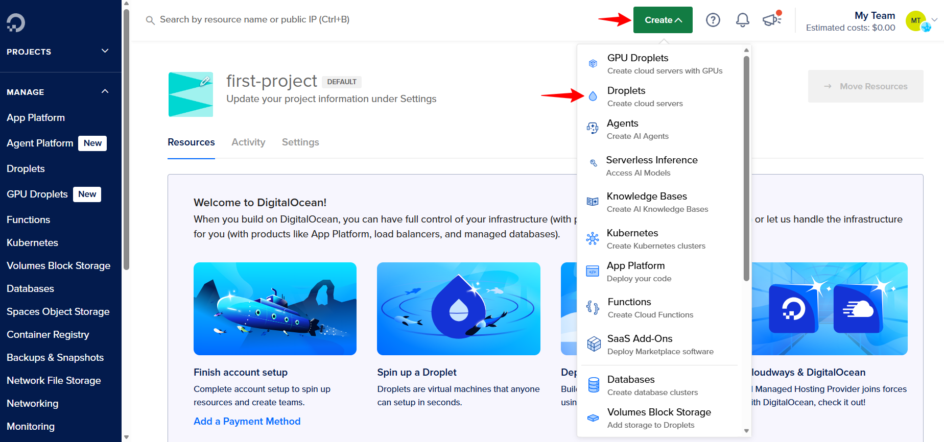The height and width of the screenshot is (442, 944).
Task: Click the MT user avatar
Action: tap(916, 20)
